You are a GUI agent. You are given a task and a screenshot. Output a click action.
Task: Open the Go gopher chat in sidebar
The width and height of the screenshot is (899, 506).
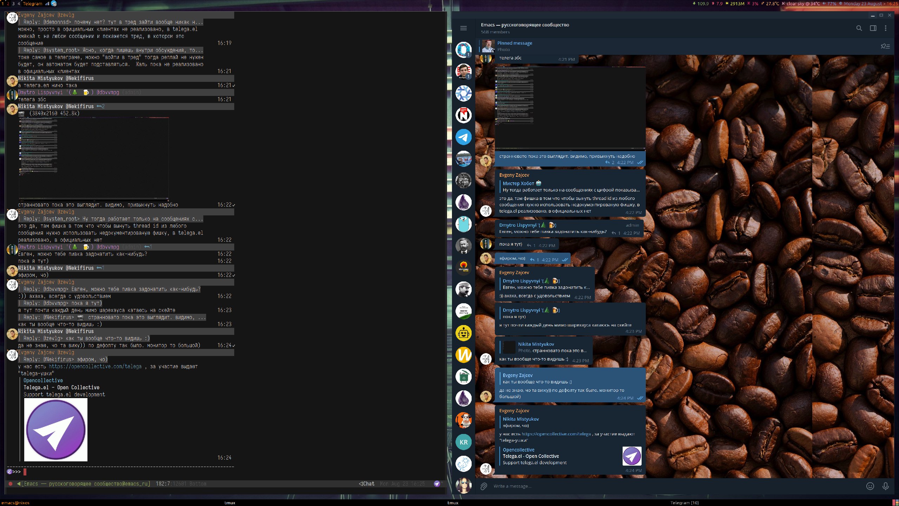point(464,224)
